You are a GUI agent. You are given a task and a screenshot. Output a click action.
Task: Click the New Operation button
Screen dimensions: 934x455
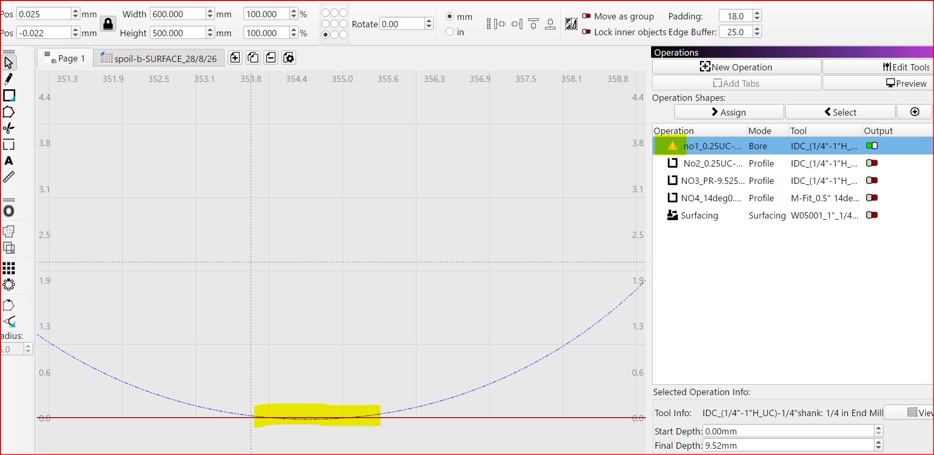(x=736, y=67)
